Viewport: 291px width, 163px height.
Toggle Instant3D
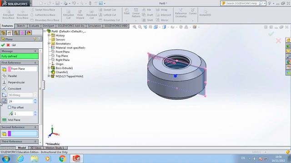(x=205, y=13)
